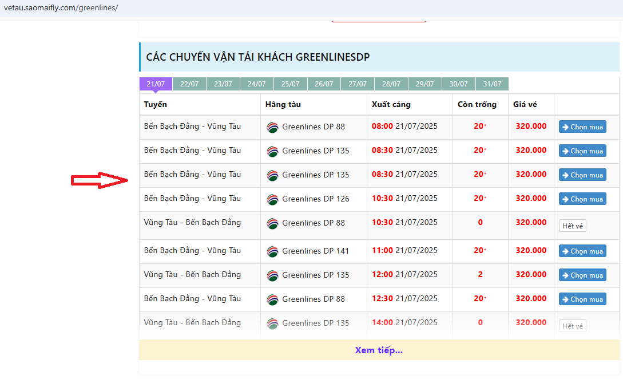Click the Greenlines DP 141 ship name
This screenshot has height=379, width=623.
315,251
